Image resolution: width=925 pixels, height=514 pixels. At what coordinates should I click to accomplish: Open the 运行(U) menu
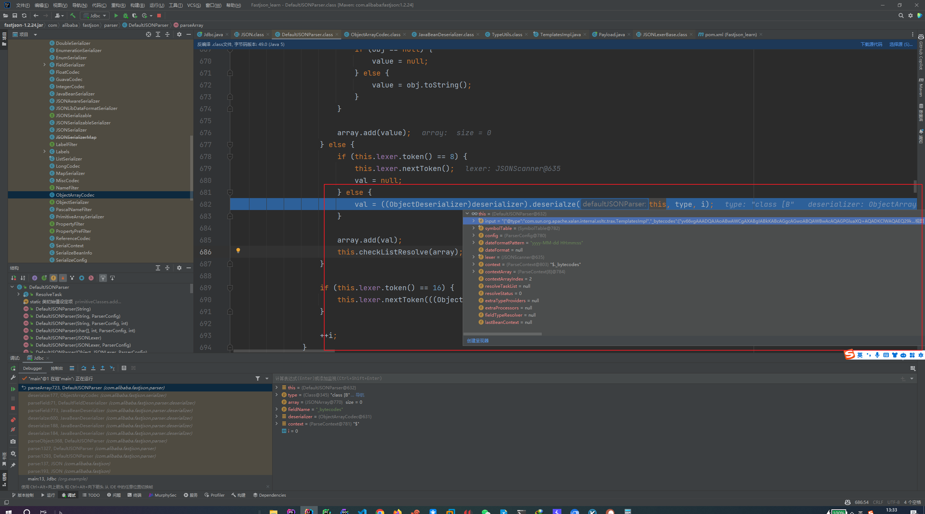point(157,5)
